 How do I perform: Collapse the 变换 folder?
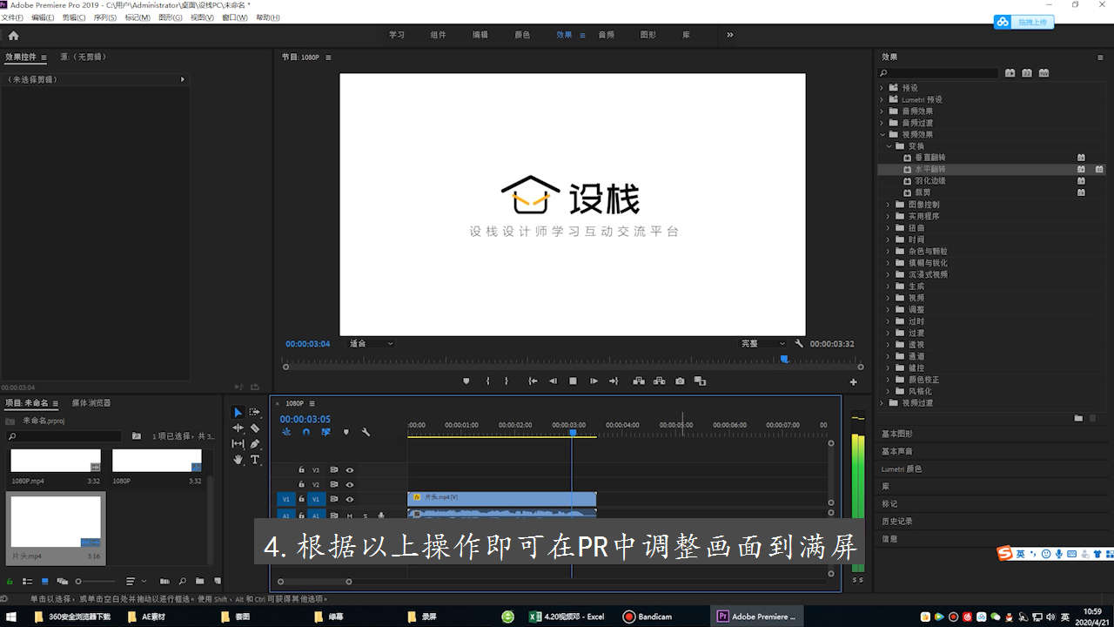(x=889, y=146)
